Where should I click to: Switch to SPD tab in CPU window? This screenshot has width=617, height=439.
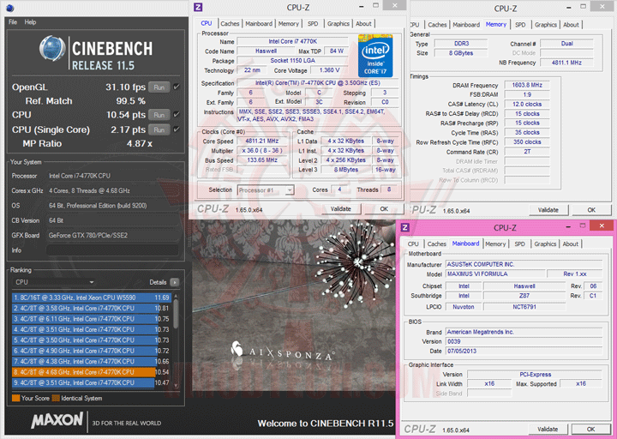(x=313, y=24)
